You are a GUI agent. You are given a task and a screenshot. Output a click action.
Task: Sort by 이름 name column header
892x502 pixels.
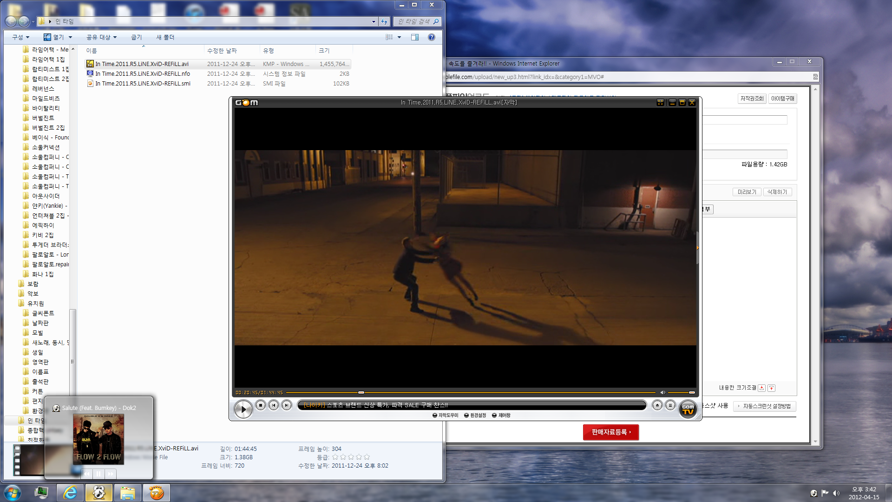pos(143,51)
